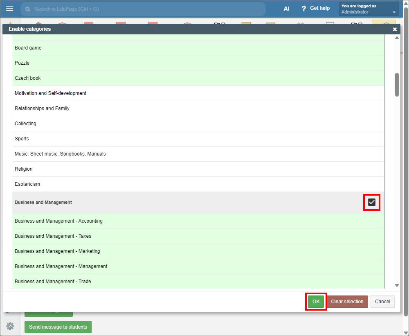The height and width of the screenshot is (336, 409).
Task: Open the AI assistant
Action: tap(286, 9)
